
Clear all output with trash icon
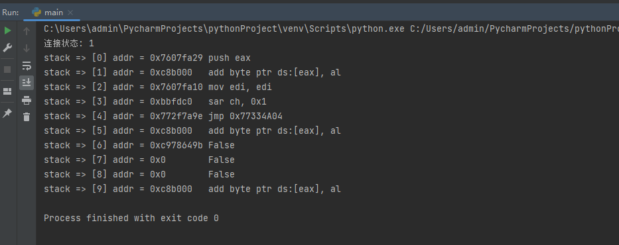point(27,117)
